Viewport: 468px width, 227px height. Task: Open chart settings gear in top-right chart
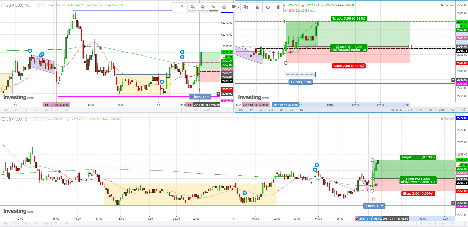[453, 110]
